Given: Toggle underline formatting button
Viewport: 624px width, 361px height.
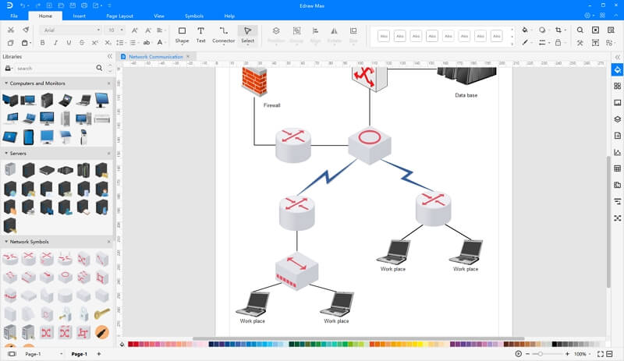Looking at the screenshot, I should [x=69, y=43].
